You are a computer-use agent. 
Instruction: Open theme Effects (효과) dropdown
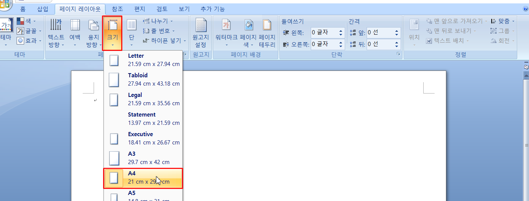[29, 40]
